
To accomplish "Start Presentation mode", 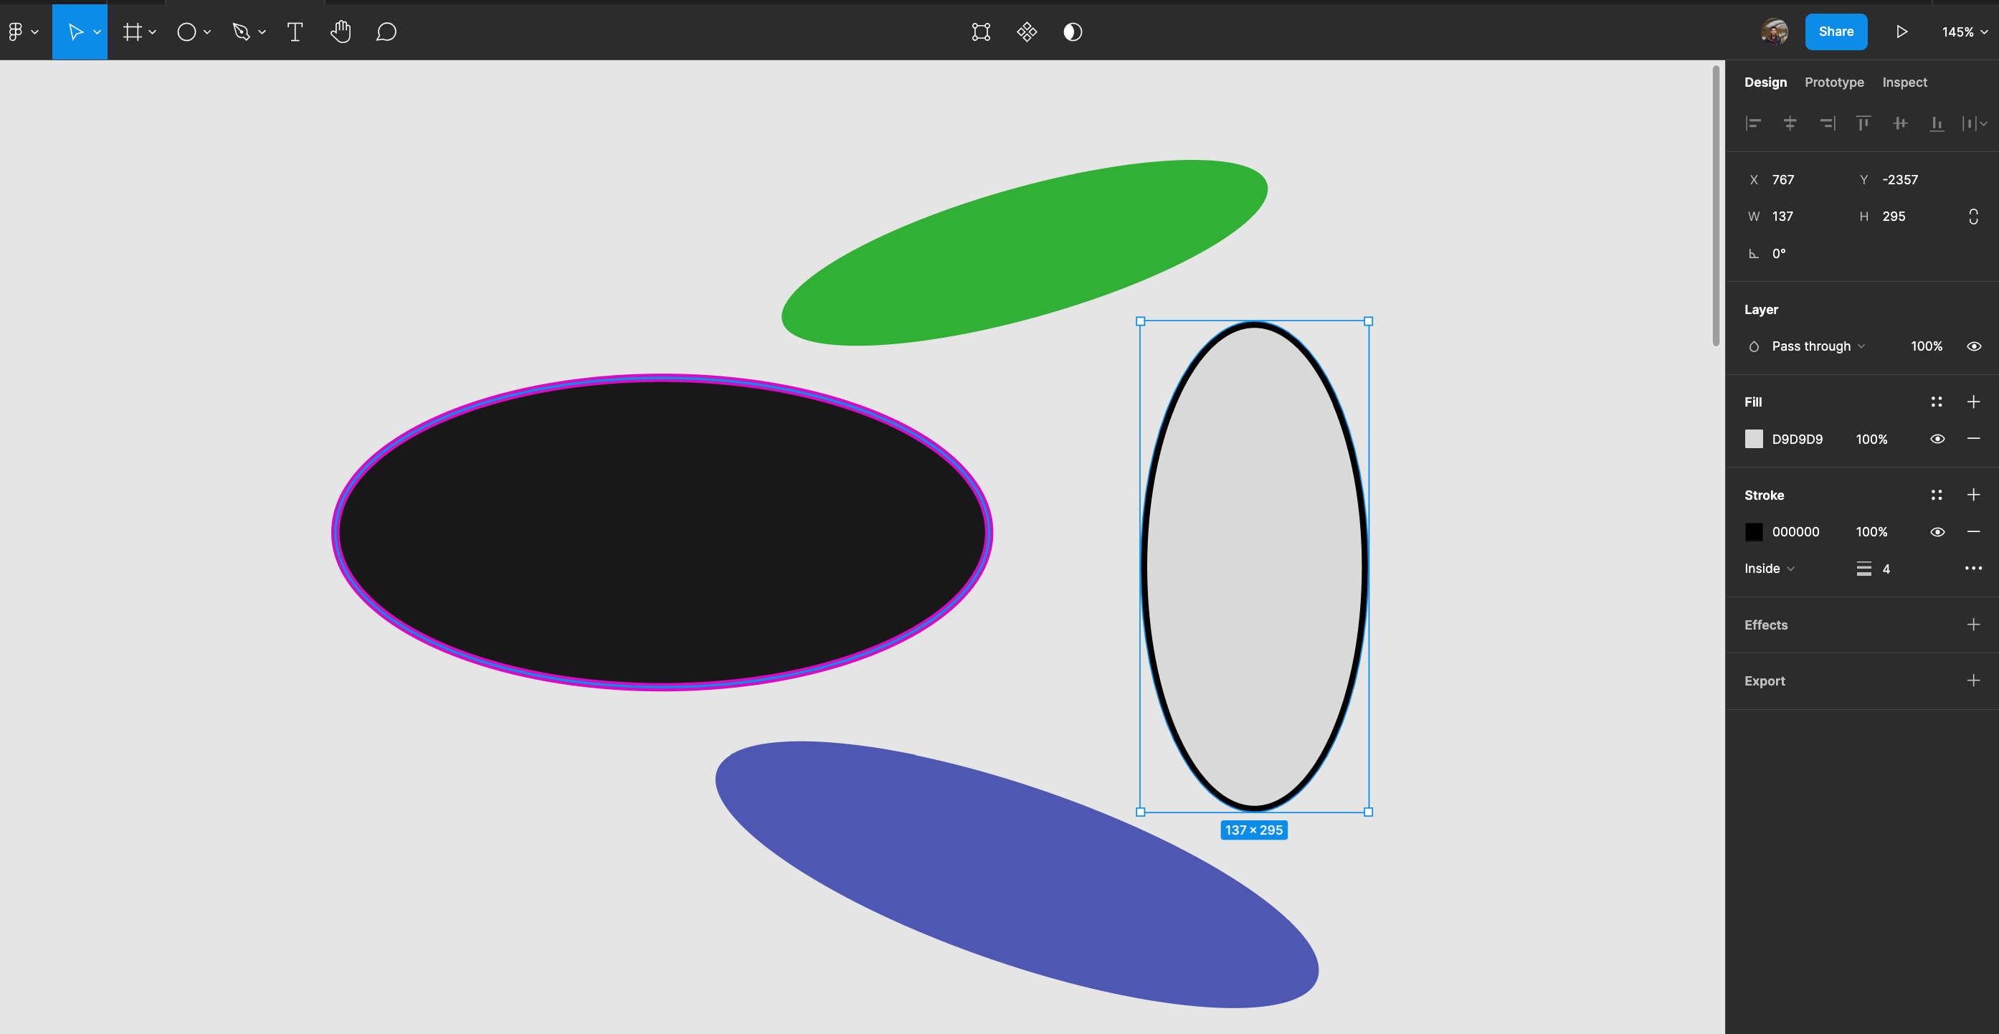I will click(1901, 32).
